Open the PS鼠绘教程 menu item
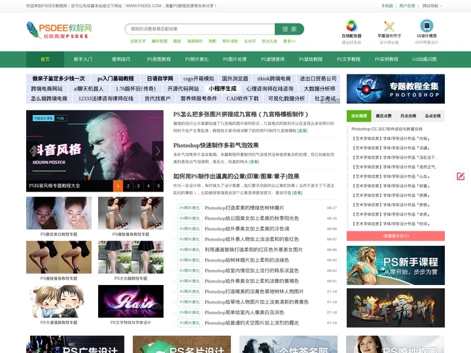 click(311, 59)
